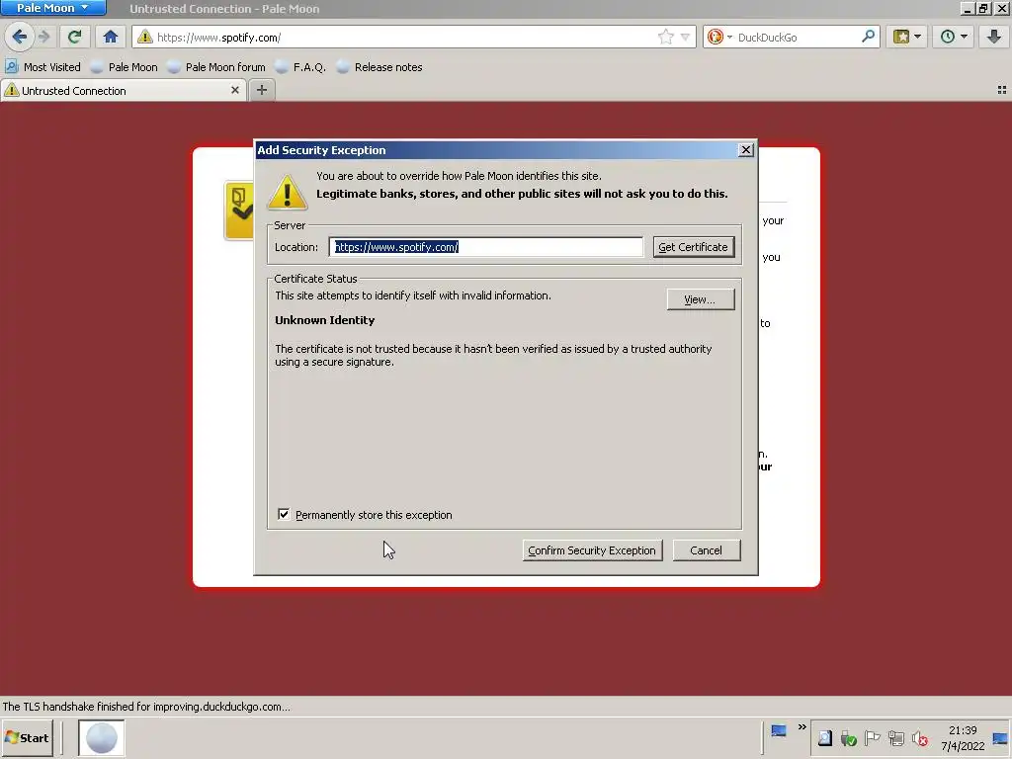Expand the history button dropdown arrow

click(x=965, y=37)
